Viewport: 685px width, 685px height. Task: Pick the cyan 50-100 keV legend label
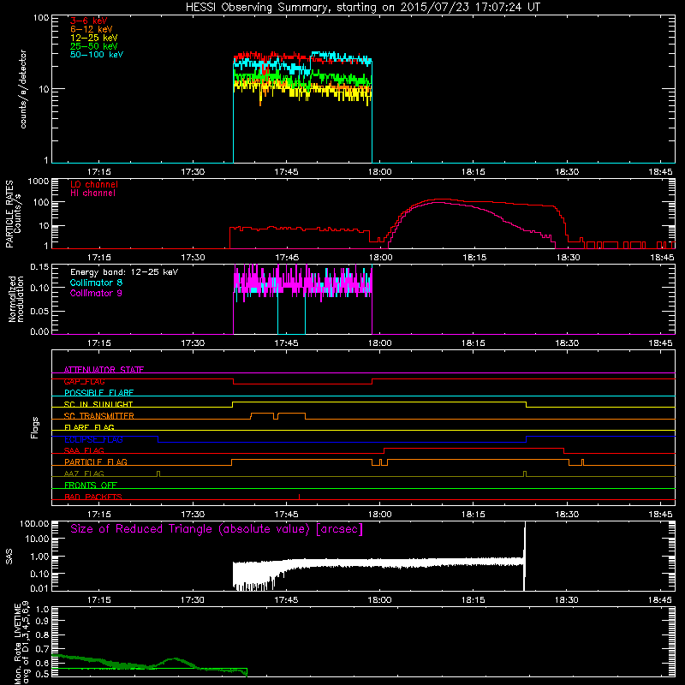click(97, 55)
